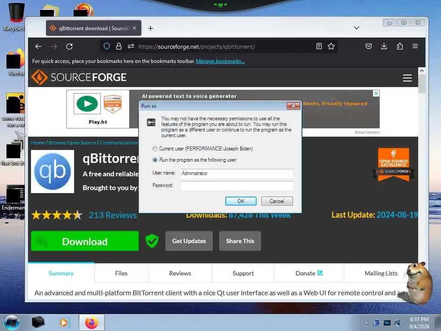
Task: Open the Donate tab
Action: (x=309, y=273)
